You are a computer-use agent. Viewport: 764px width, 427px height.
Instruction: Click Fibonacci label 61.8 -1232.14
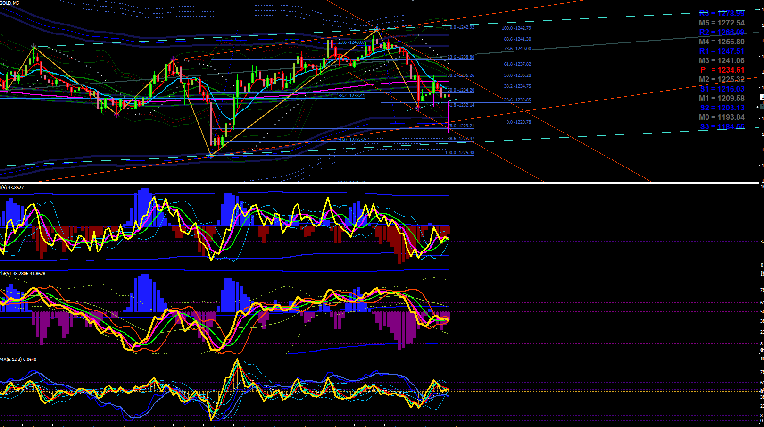pos(462,105)
